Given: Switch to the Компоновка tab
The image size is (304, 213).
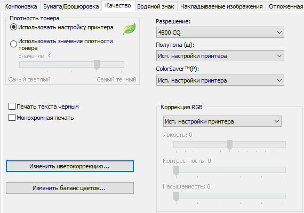Looking at the screenshot, I should tap(21, 6).
